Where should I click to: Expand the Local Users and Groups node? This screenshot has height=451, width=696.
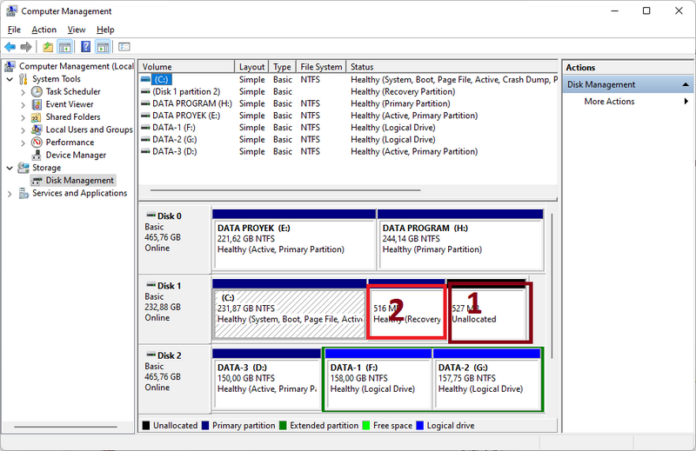click(23, 130)
